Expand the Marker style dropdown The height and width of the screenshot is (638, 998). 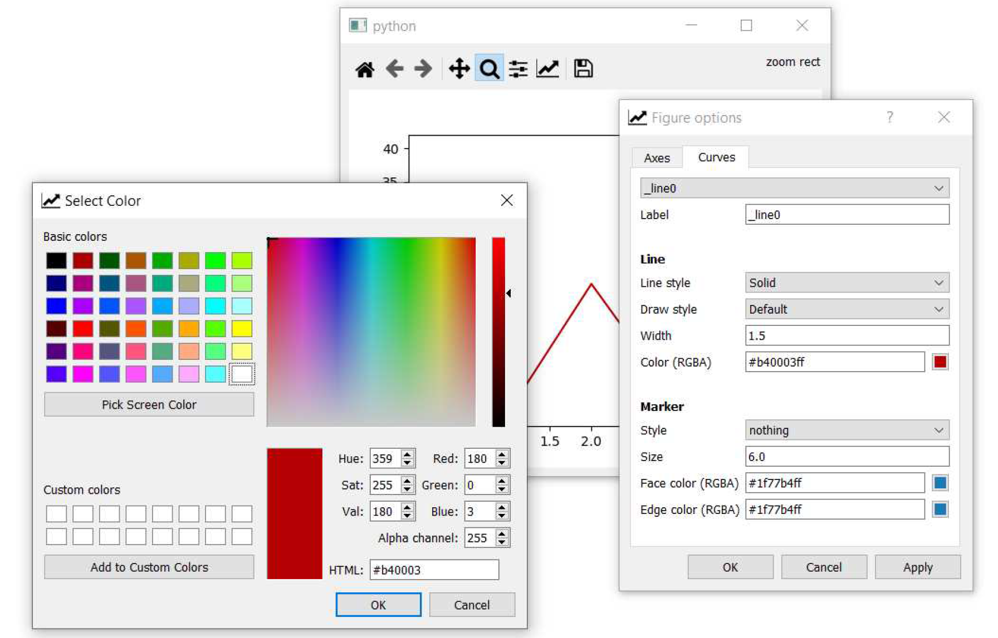[x=847, y=431]
